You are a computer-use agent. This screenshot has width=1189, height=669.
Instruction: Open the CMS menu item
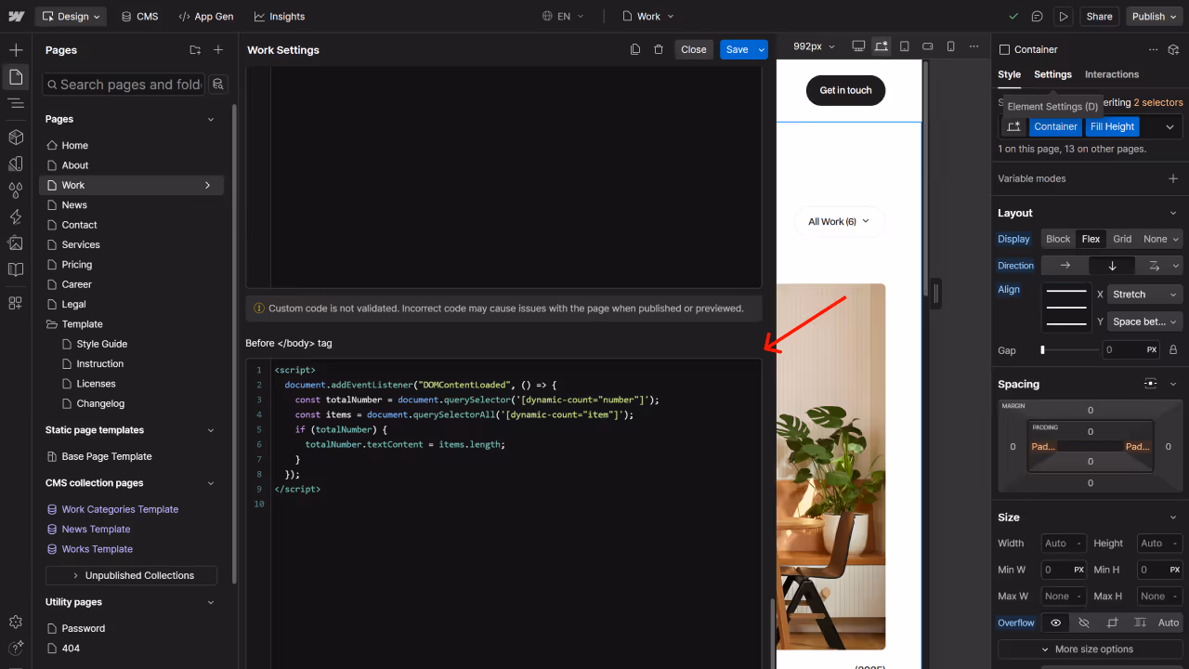pos(139,16)
